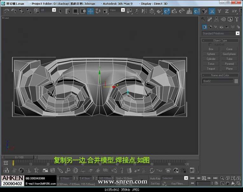Collapse the Object Type rollout
The width and height of the screenshot is (243, 192).
(220, 40)
